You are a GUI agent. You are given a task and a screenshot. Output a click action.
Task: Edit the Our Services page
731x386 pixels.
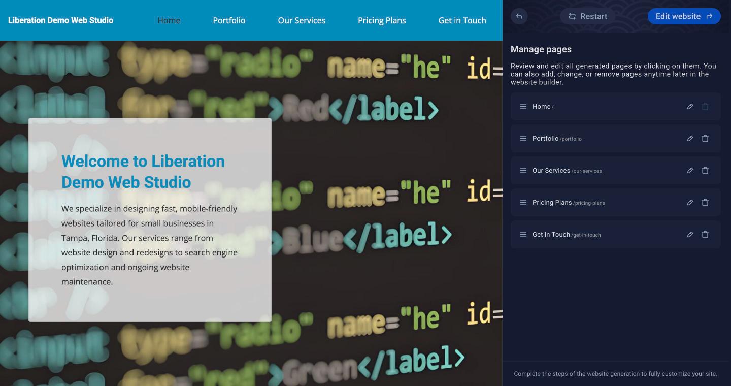coord(690,171)
